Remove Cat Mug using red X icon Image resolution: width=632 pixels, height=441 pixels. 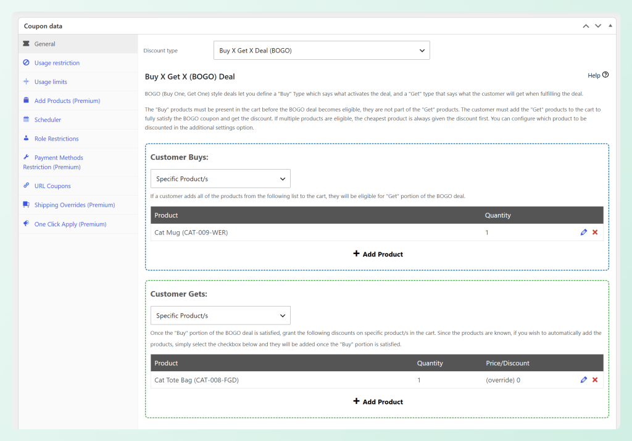(x=595, y=233)
